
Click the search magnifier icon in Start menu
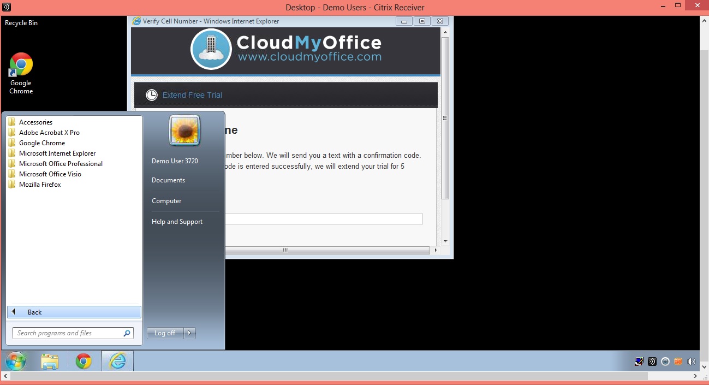coord(127,333)
